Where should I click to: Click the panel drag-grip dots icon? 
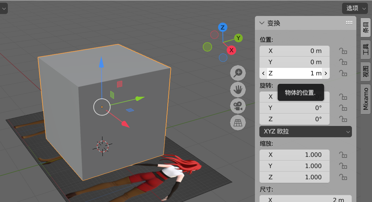coord(349,23)
